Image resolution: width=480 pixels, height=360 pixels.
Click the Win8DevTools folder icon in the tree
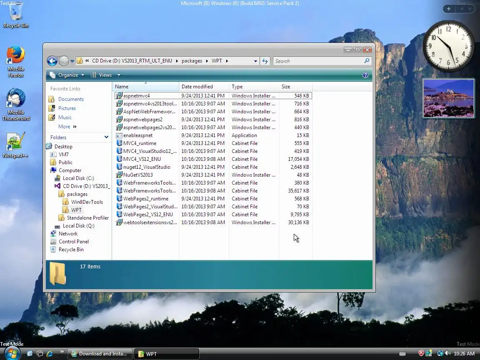pos(65,202)
